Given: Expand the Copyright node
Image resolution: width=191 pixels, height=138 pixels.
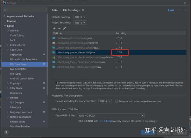Looking at the screenshot, I should coord(8,83).
